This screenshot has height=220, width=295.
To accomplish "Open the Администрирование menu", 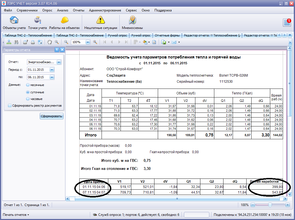I will pos(105,10).
